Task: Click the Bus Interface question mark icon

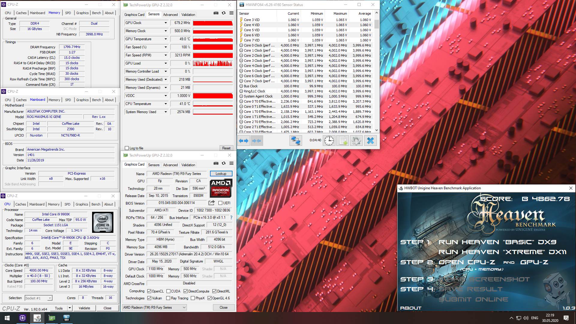Action: point(231,217)
